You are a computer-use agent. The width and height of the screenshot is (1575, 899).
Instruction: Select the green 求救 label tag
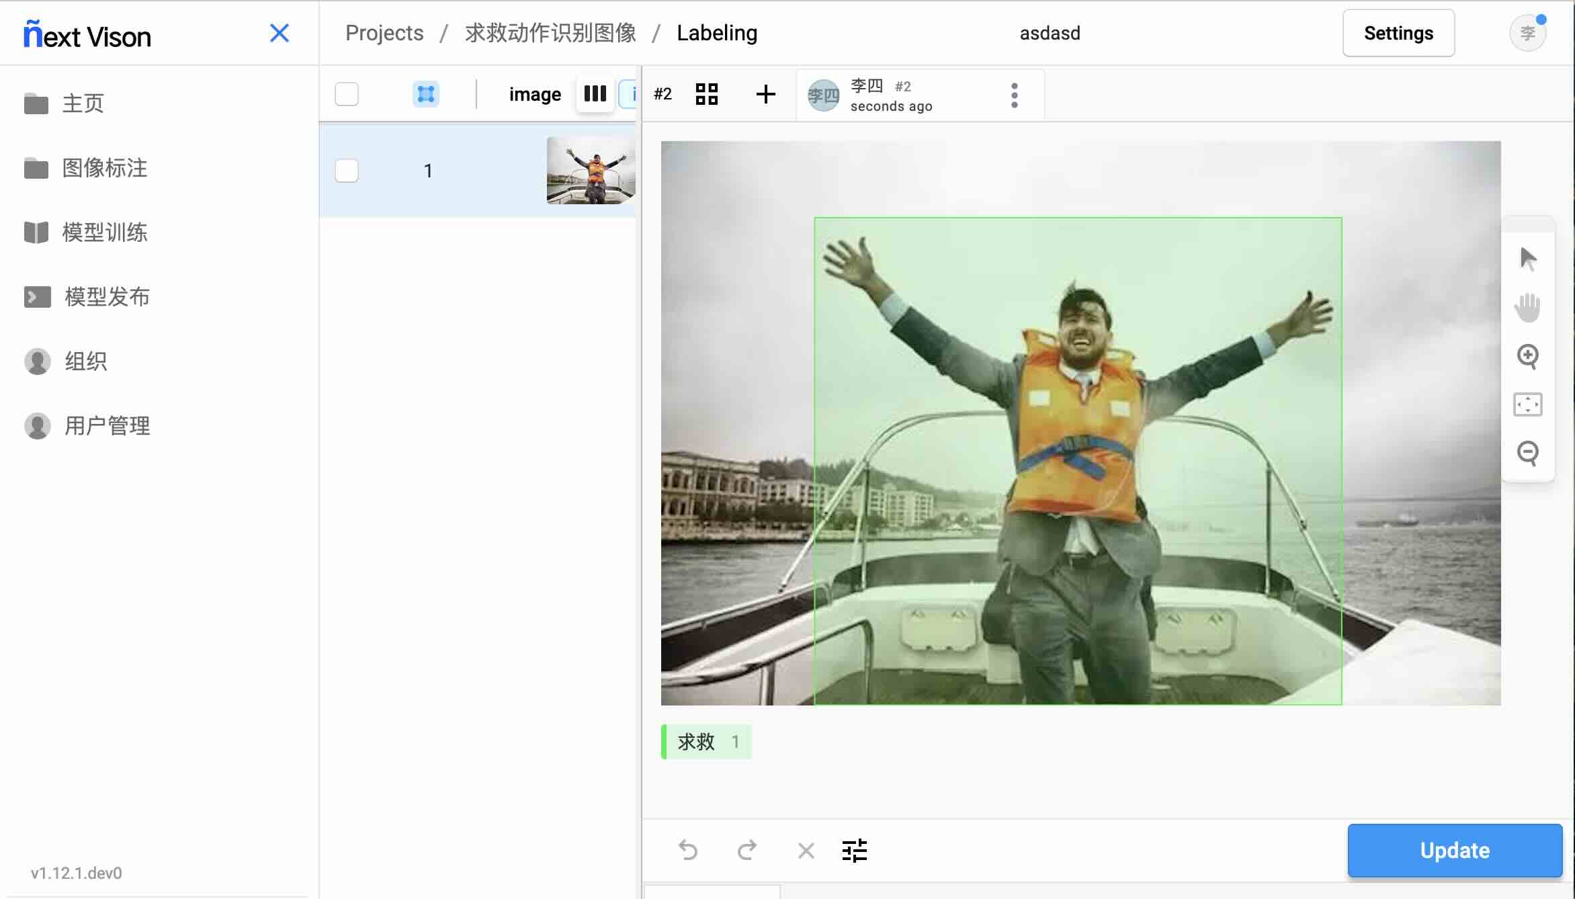coord(706,742)
